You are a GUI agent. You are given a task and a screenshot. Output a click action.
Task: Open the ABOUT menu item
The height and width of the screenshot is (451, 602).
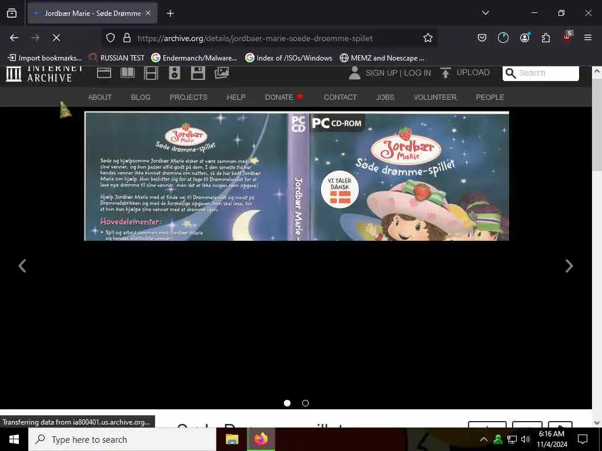pos(100,97)
